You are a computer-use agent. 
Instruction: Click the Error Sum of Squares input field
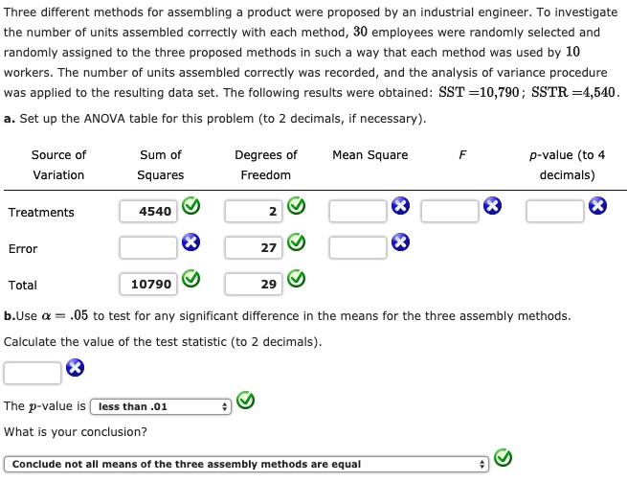148,248
